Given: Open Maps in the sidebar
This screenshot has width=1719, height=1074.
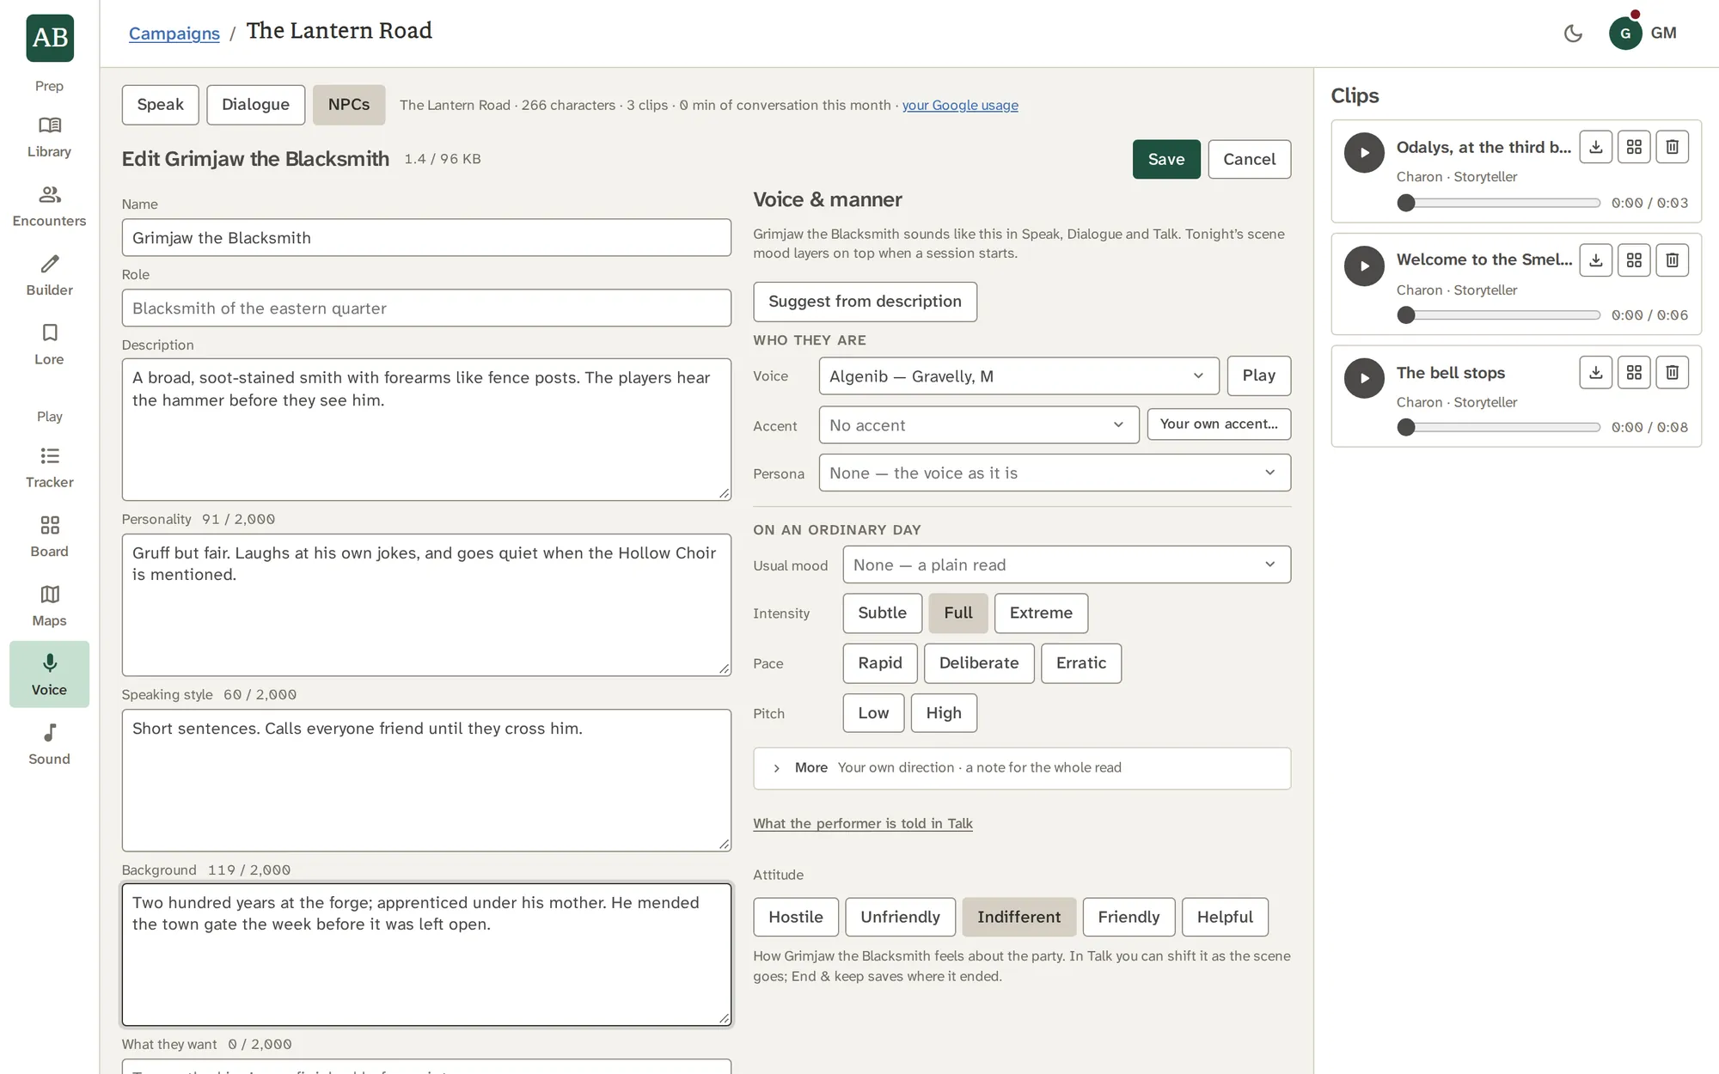Looking at the screenshot, I should (x=49, y=607).
